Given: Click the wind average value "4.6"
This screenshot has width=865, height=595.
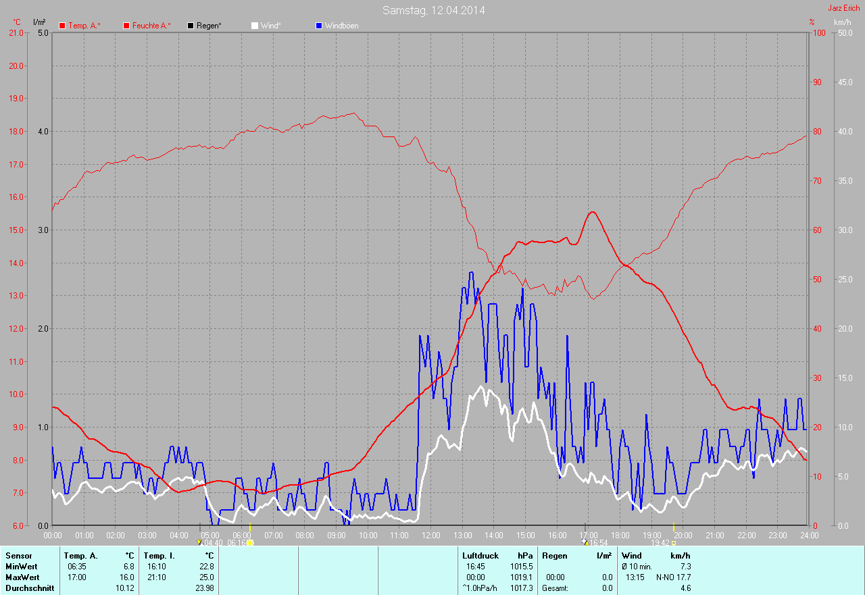Looking at the screenshot, I should coord(685,588).
